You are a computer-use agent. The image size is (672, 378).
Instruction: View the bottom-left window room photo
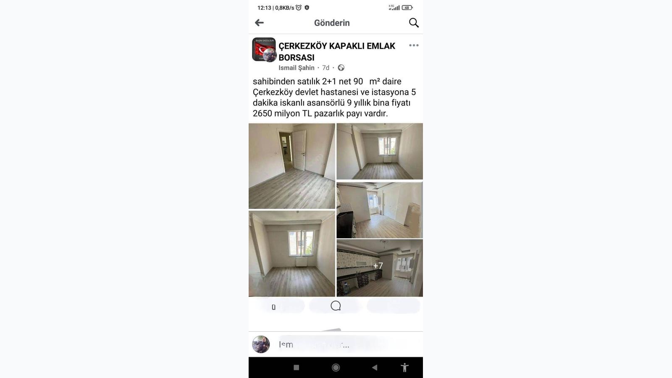pos(292,254)
